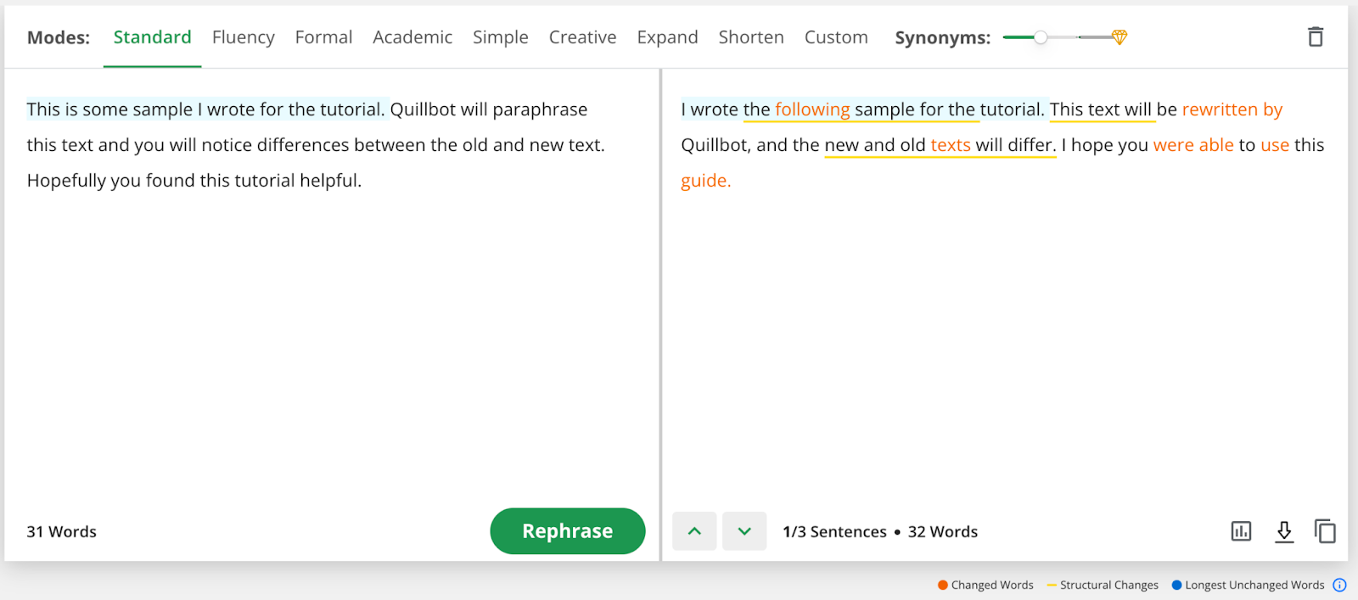Screen dimensions: 1358x600
Task: Switch to Creative mode
Action: click(582, 37)
